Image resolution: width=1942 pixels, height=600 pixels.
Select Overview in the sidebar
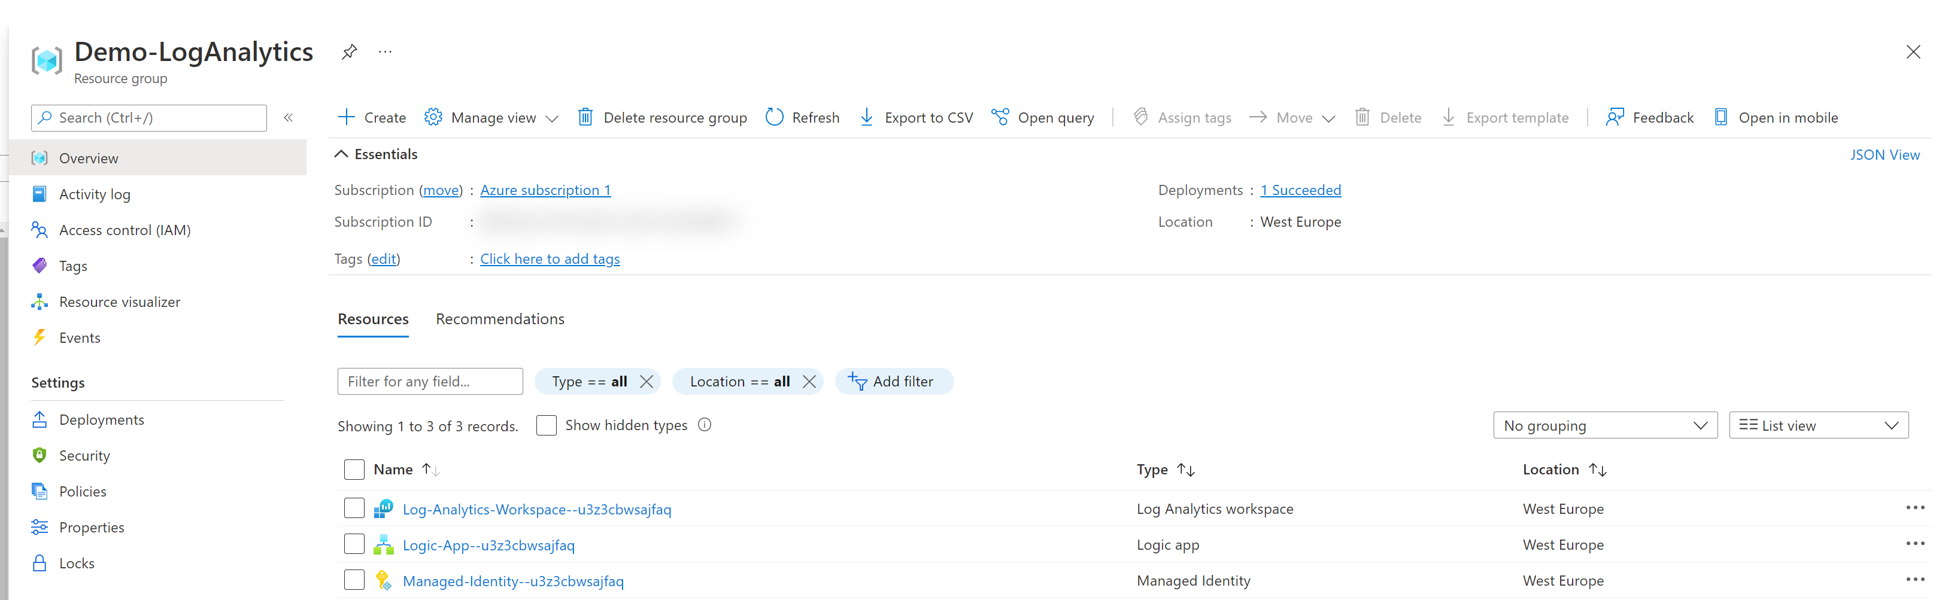[x=158, y=159]
